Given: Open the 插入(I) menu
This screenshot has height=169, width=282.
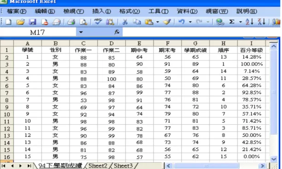Looking at the screenshot, I should (102, 12).
